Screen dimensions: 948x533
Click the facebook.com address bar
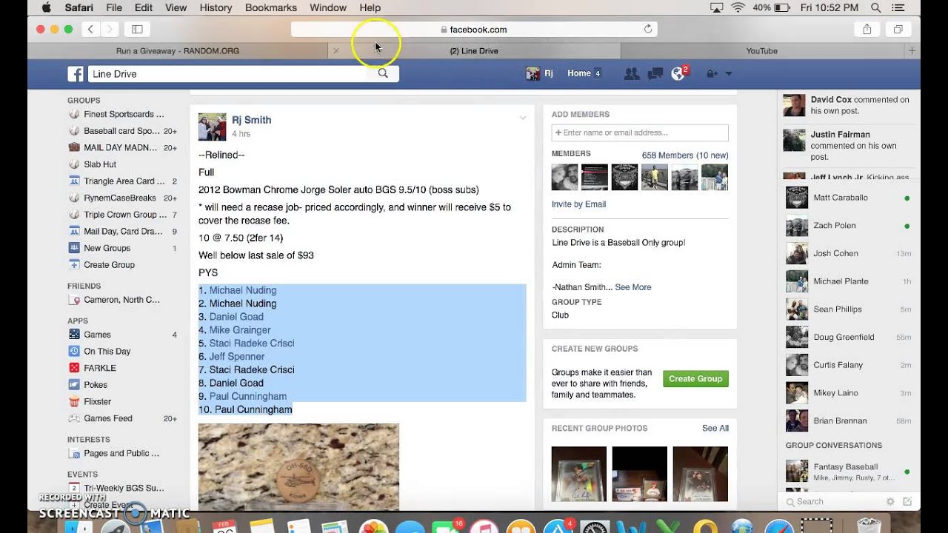(474, 30)
